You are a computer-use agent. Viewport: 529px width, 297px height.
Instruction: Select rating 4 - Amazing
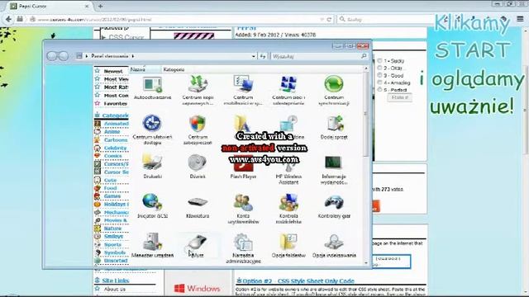click(379, 82)
